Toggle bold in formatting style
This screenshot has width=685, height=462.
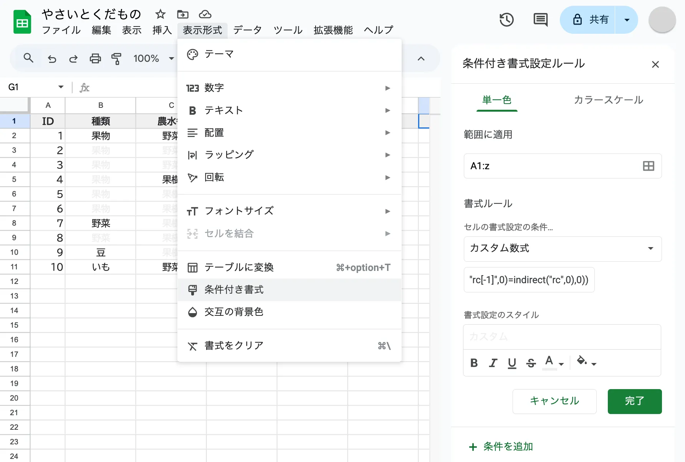click(x=474, y=363)
